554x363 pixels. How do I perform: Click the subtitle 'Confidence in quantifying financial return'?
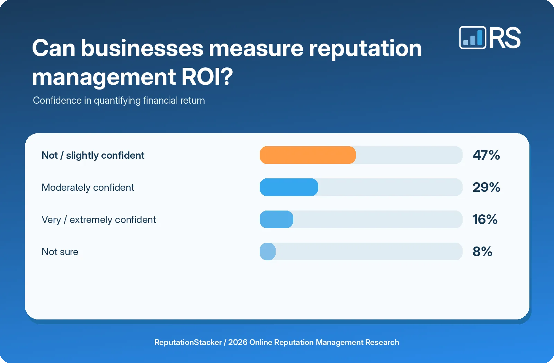point(119,100)
